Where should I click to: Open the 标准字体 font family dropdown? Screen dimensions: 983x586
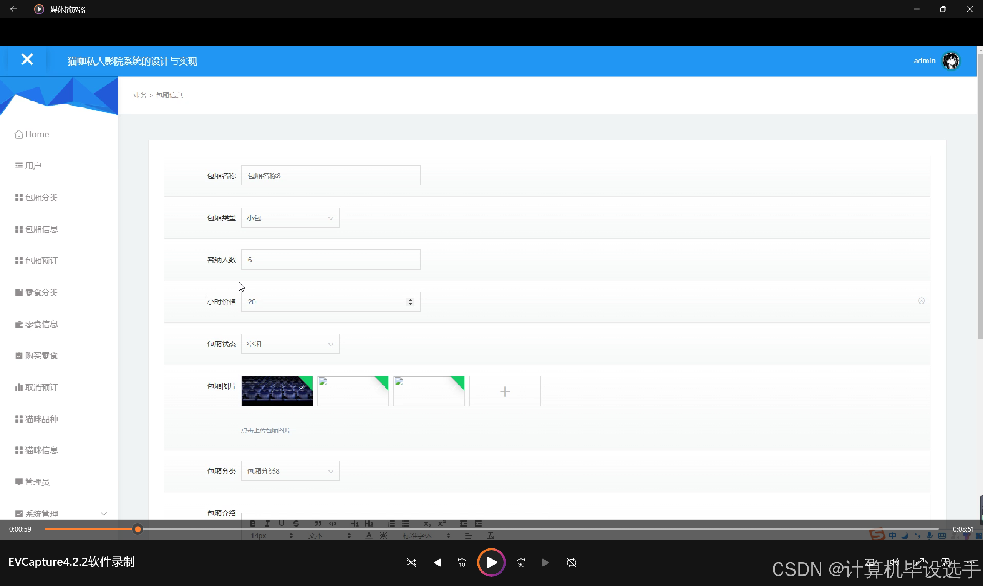(426, 536)
